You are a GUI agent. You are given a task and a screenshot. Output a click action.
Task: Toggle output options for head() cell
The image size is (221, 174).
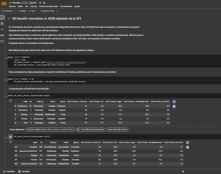pyautogui.click(x=11, y=100)
